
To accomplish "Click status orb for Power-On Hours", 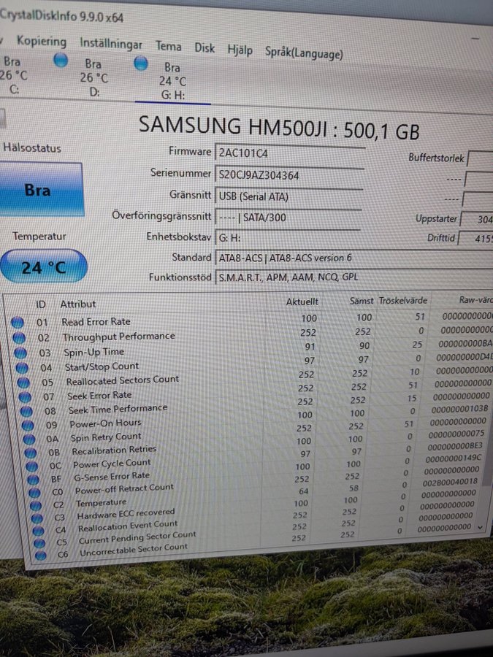I will click(28, 426).
